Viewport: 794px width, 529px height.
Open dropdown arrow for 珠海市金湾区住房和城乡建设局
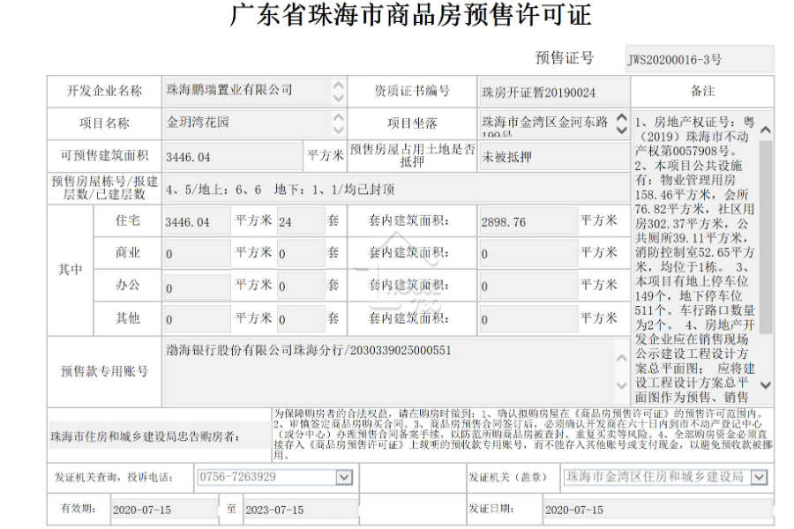point(759,477)
